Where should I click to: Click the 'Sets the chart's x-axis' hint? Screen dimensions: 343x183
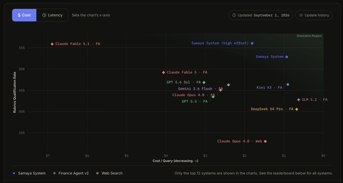click(91, 15)
